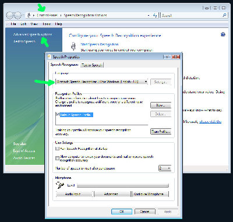Click the Settings button beside language dropdown
This screenshot has width=233, height=222.
pos(161,82)
